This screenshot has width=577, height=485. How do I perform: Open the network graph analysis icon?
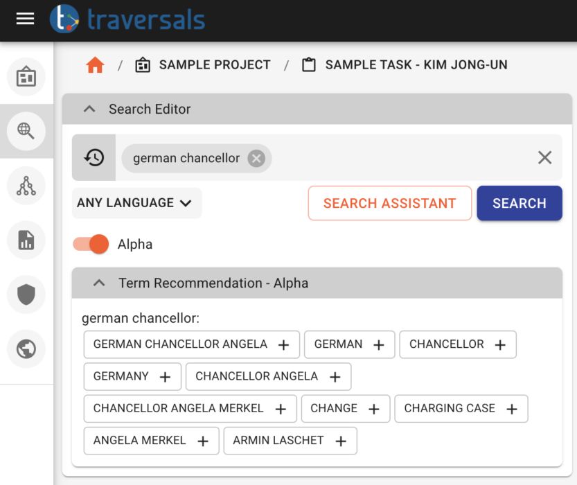pos(26,186)
